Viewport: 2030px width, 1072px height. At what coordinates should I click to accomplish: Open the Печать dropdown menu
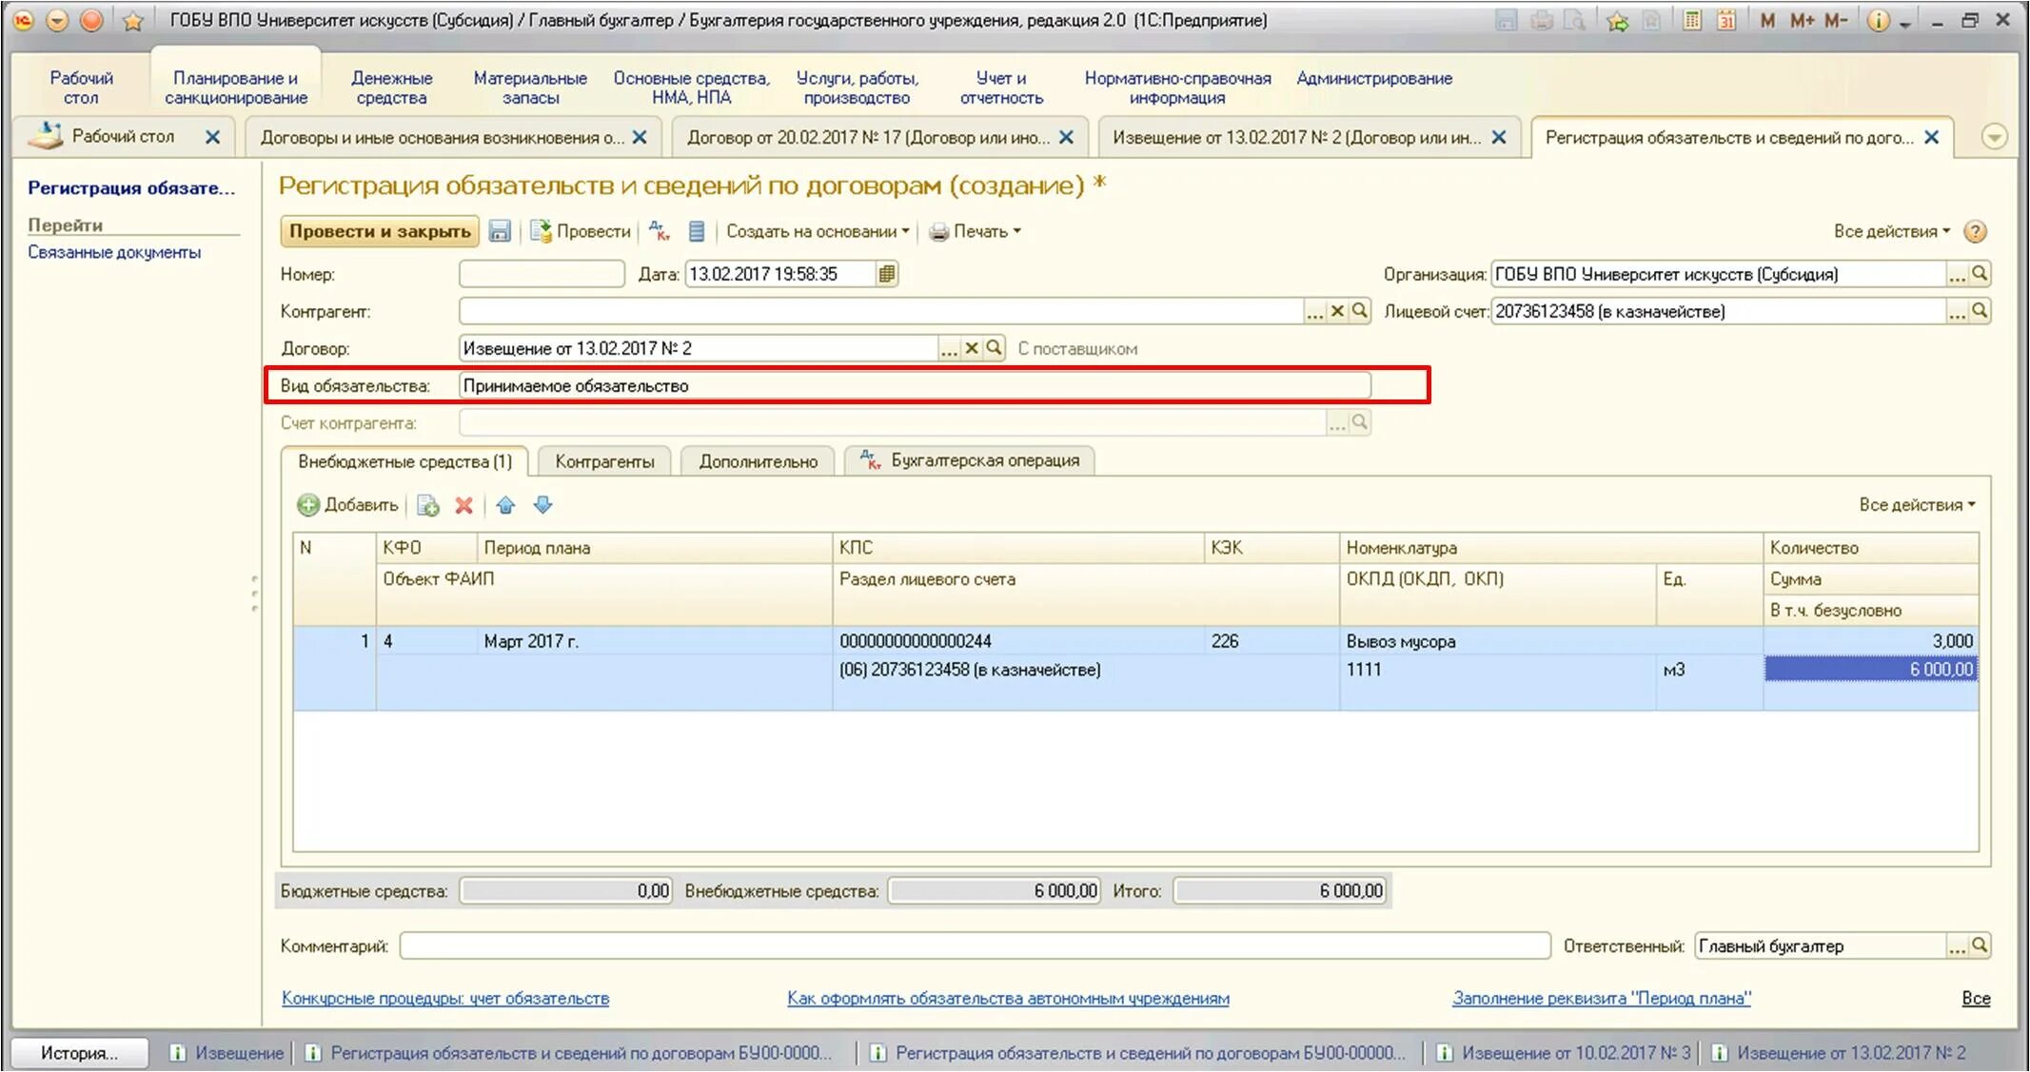(975, 231)
